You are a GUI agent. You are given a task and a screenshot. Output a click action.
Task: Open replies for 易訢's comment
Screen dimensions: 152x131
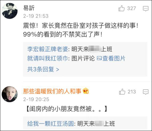tap(146, 9)
